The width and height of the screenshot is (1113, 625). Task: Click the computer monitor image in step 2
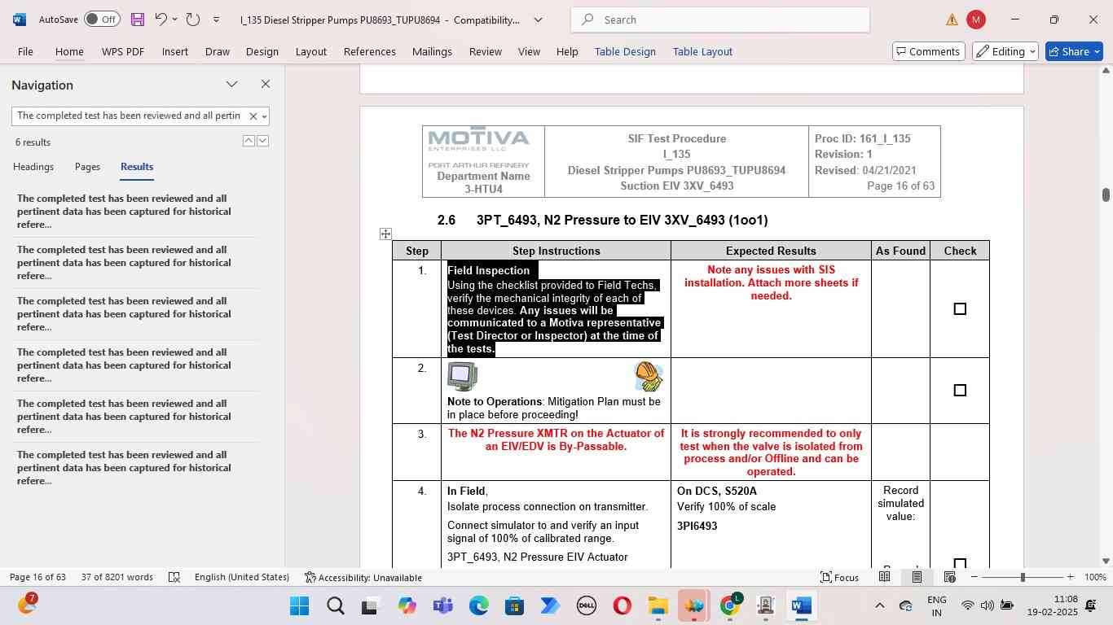coord(462,377)
